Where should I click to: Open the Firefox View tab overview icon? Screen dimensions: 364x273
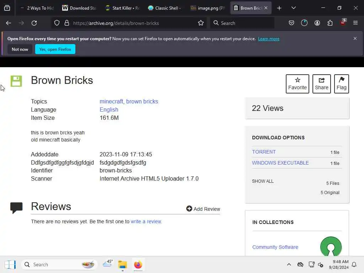click(x=7, y=8)
